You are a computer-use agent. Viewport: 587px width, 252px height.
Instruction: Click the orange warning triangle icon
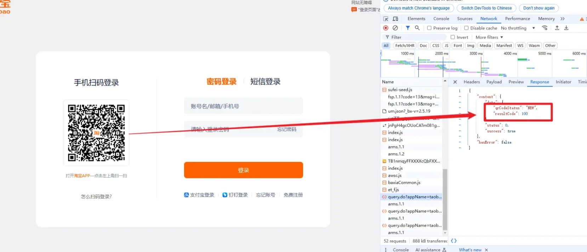[x=582, y=19]
